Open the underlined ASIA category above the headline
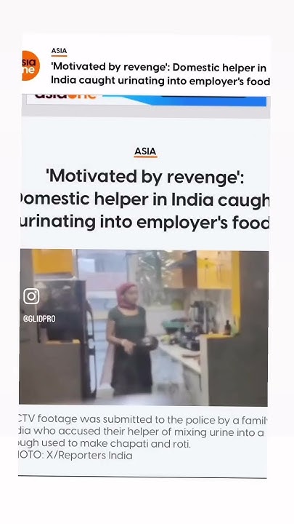The image size is (294, 524). (x=146, y=151)
